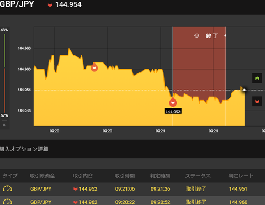This screenshot has height=205, width=265.
Task: Click the earlier trade marker near 144.960
Action: click(x=94, y=67)
